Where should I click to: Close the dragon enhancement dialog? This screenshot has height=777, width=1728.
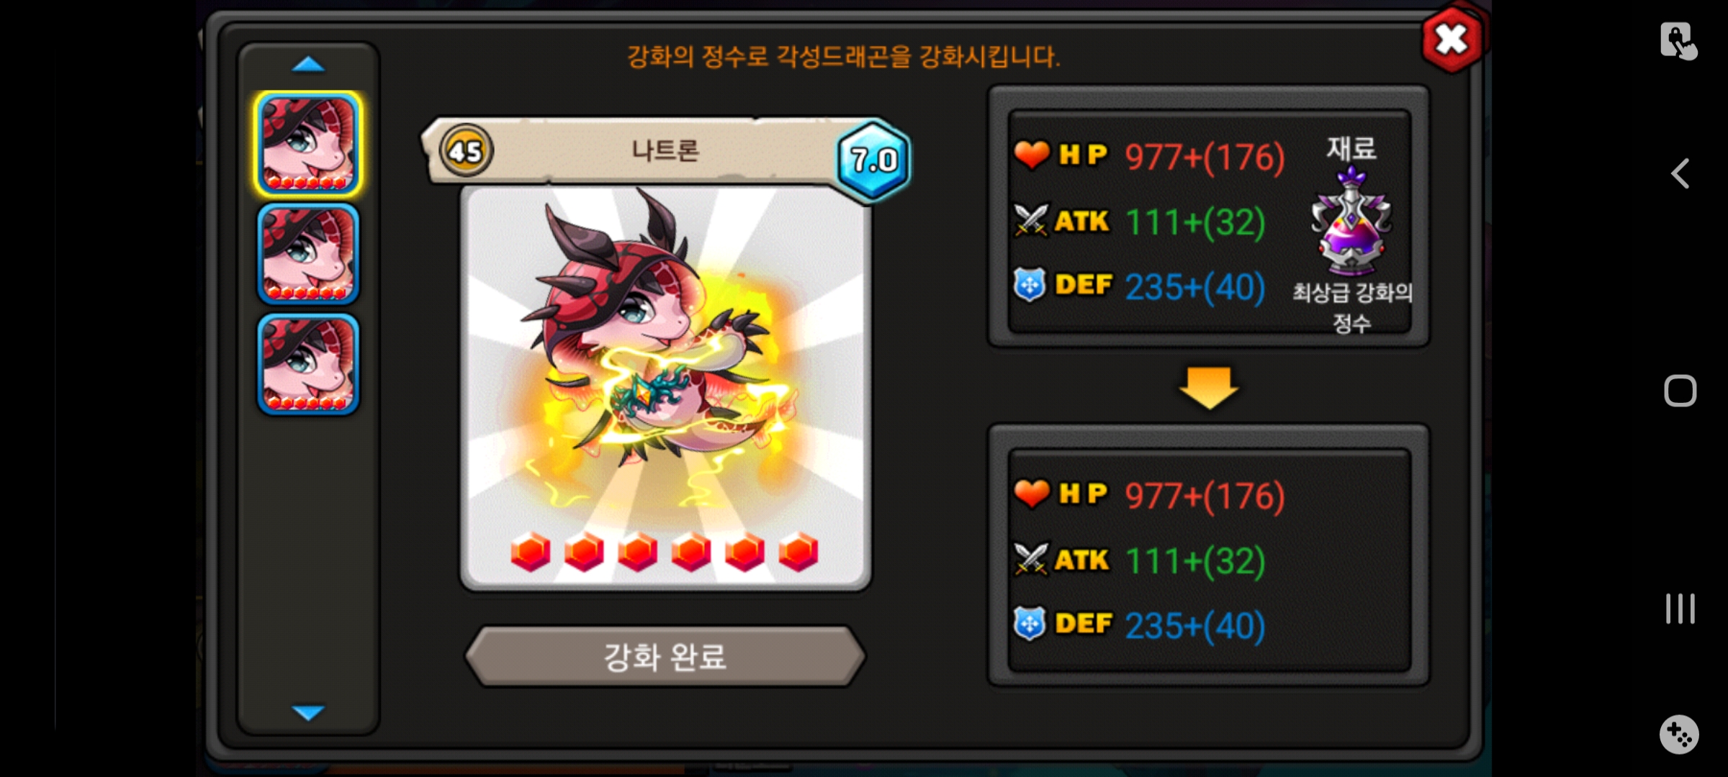coord(1452,39)
